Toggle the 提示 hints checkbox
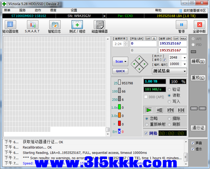The height and width of the screenshot is (169, 210). pyautogui.click(x=193, y=149)
